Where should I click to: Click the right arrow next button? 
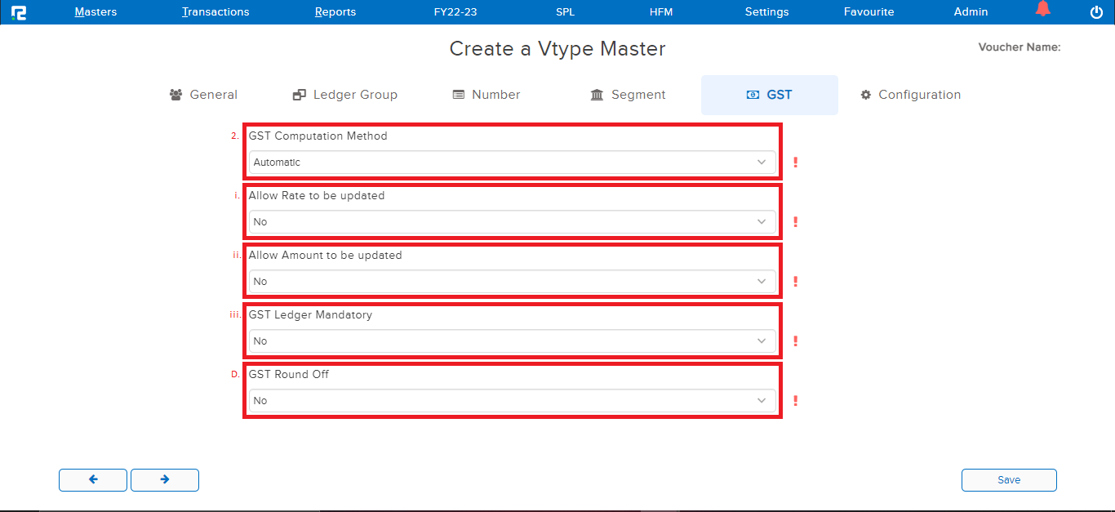tap(165, 480)
